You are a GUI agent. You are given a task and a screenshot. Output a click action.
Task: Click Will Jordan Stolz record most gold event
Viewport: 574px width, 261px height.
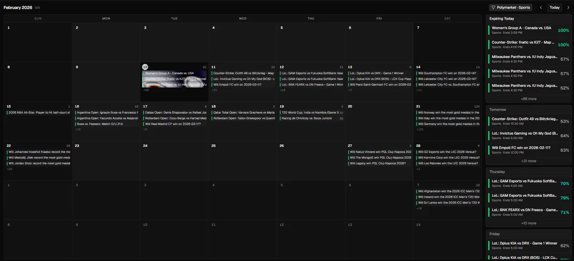point(38,163)
